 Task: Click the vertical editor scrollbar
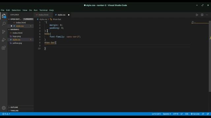(x=210, y=56)
